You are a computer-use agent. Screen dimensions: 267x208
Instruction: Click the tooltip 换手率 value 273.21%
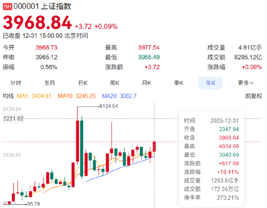point(228,198)
